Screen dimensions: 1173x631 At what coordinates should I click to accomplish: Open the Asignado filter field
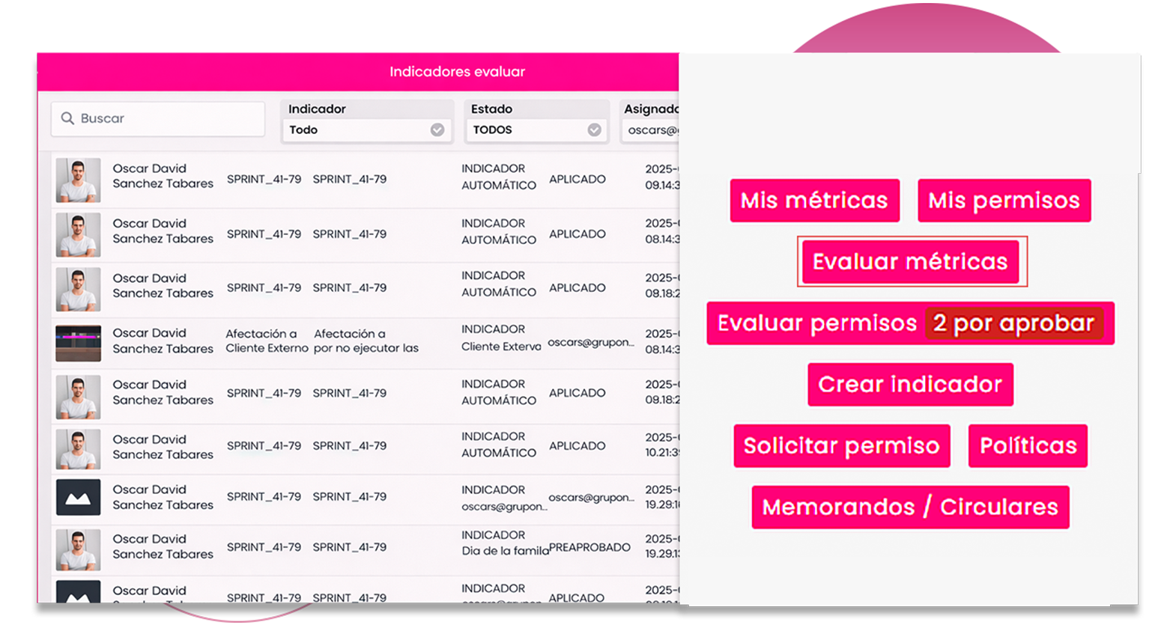pos(652,130)
